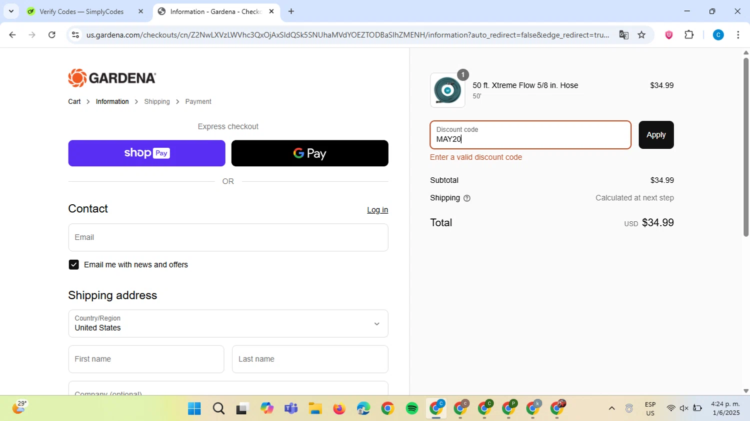Open the tab search dropdown arrow
Image resolution: width=750 pixels, height=421 pixels.
(11, 11)
